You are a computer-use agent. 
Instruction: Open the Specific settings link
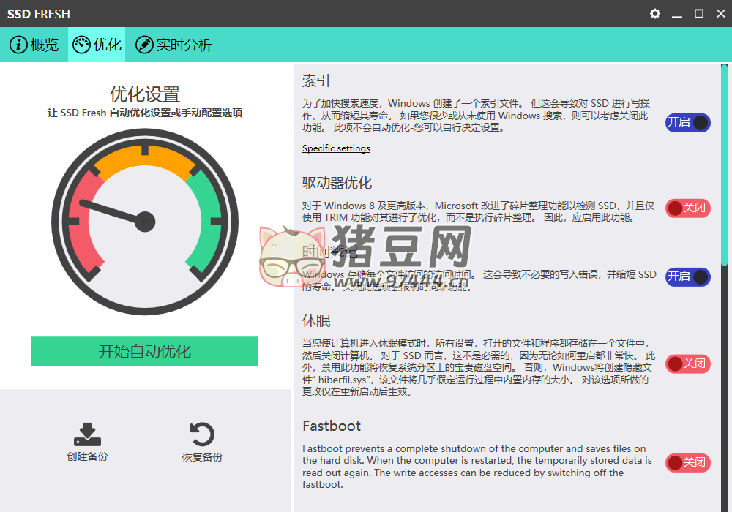pos(336,148)
